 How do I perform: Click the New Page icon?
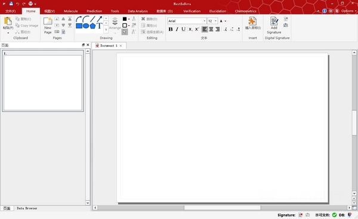[48, 21]
